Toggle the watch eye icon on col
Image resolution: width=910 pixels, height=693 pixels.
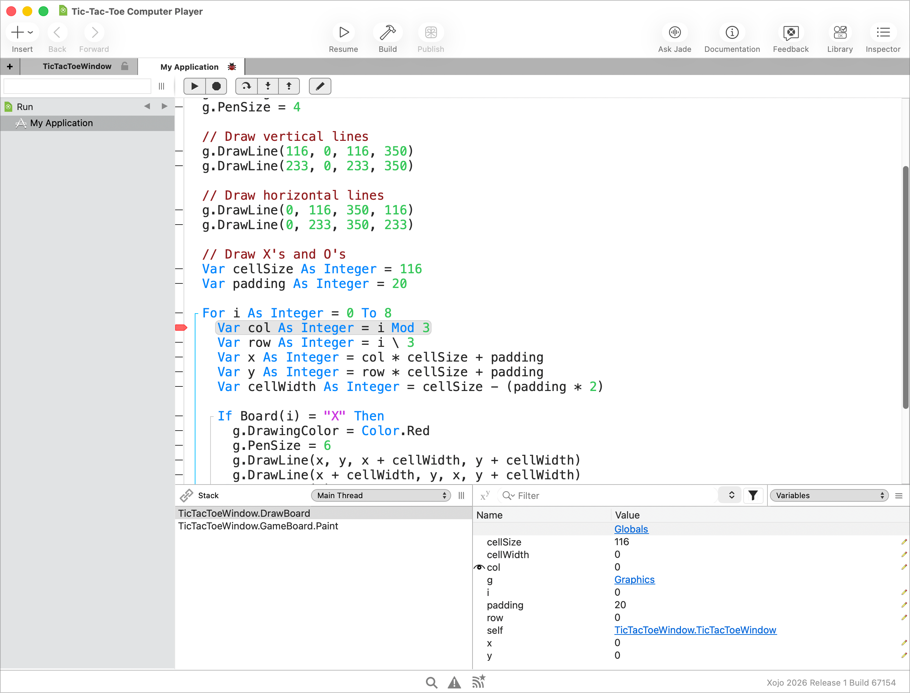click(x=479, y=567)
